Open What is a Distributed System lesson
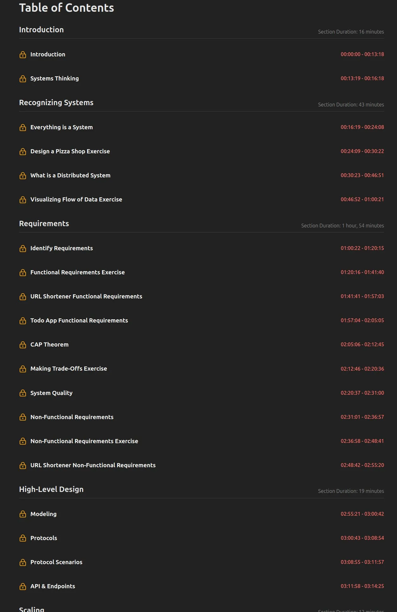 [70, 175]
